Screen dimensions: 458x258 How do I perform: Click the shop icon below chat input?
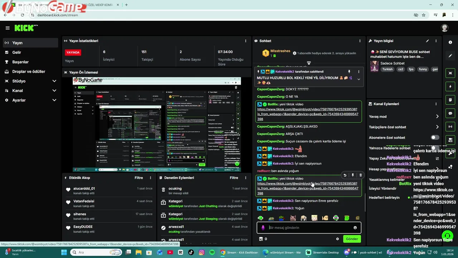[x=261, y=239]
